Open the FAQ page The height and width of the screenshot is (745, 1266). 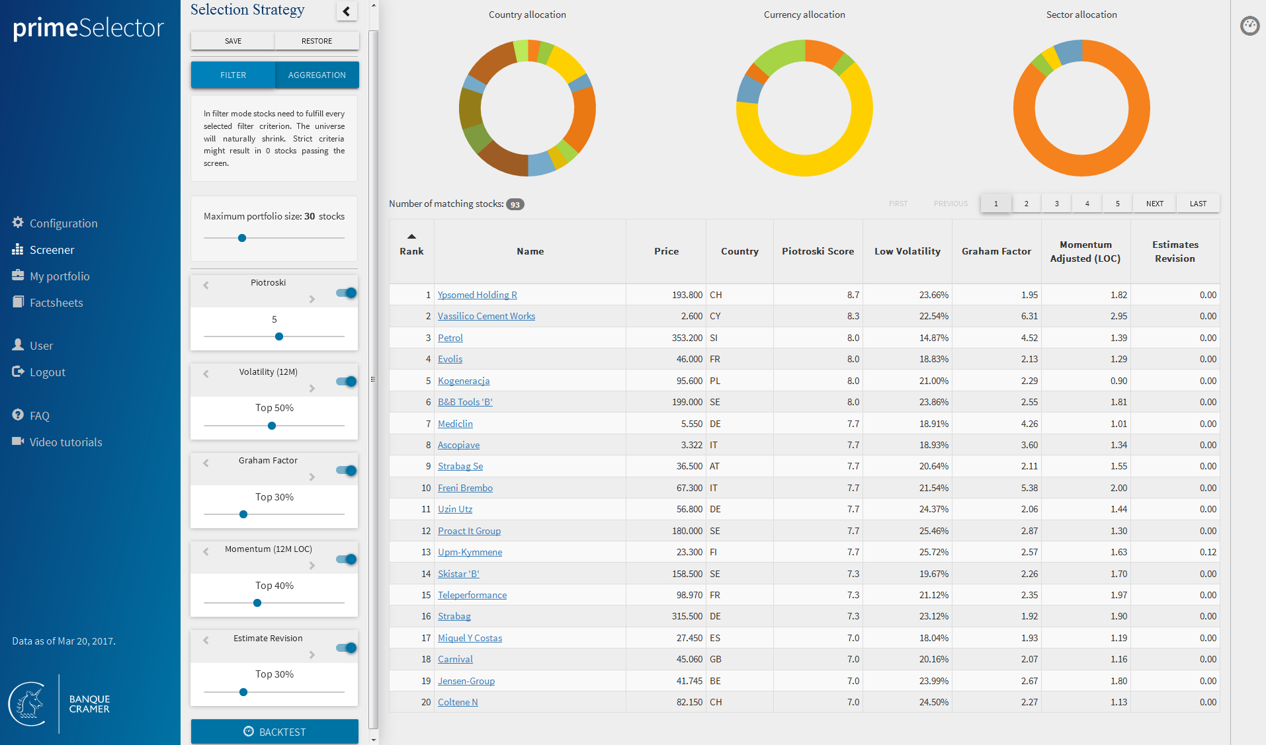pyautogui.click(x=40, y=415)
